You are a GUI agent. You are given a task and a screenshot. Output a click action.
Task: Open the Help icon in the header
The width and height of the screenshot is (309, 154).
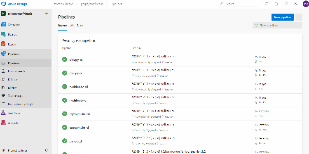[x=286, y=4]
